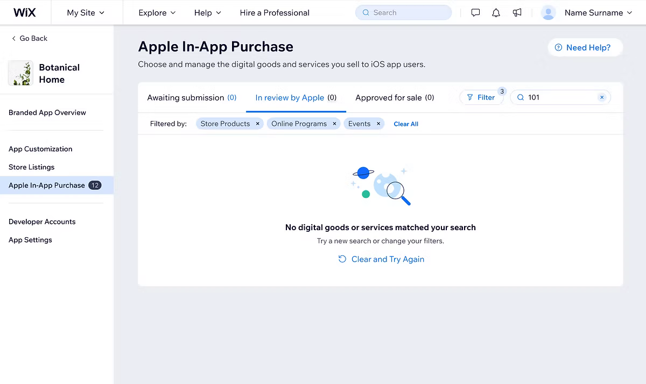Focus the top Search field
This screenshot has width=646, height=384.
[403, 12]
